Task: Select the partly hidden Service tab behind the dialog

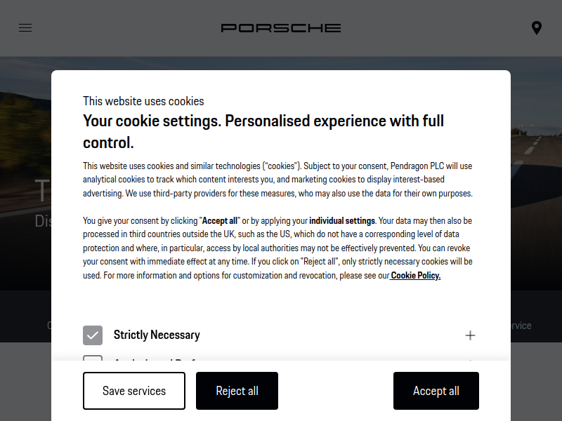Action: tap(521, 326)
